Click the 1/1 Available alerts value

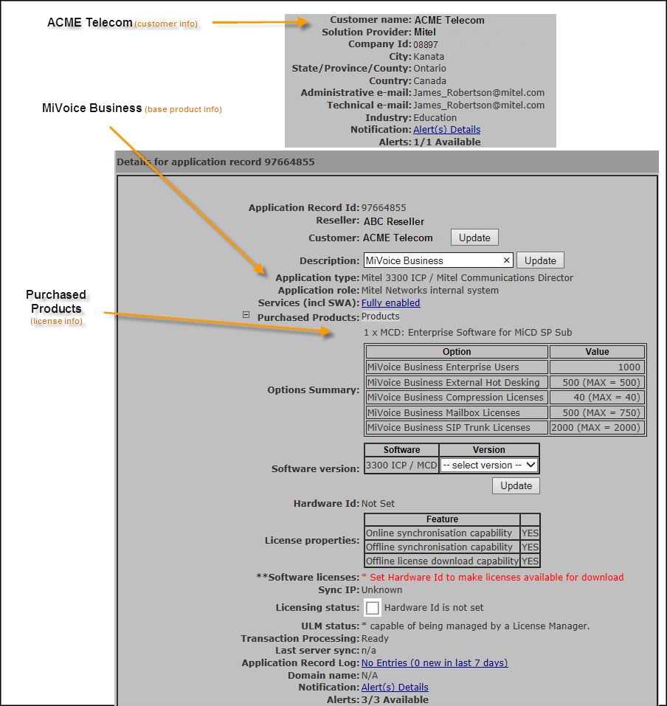[447, 142]
